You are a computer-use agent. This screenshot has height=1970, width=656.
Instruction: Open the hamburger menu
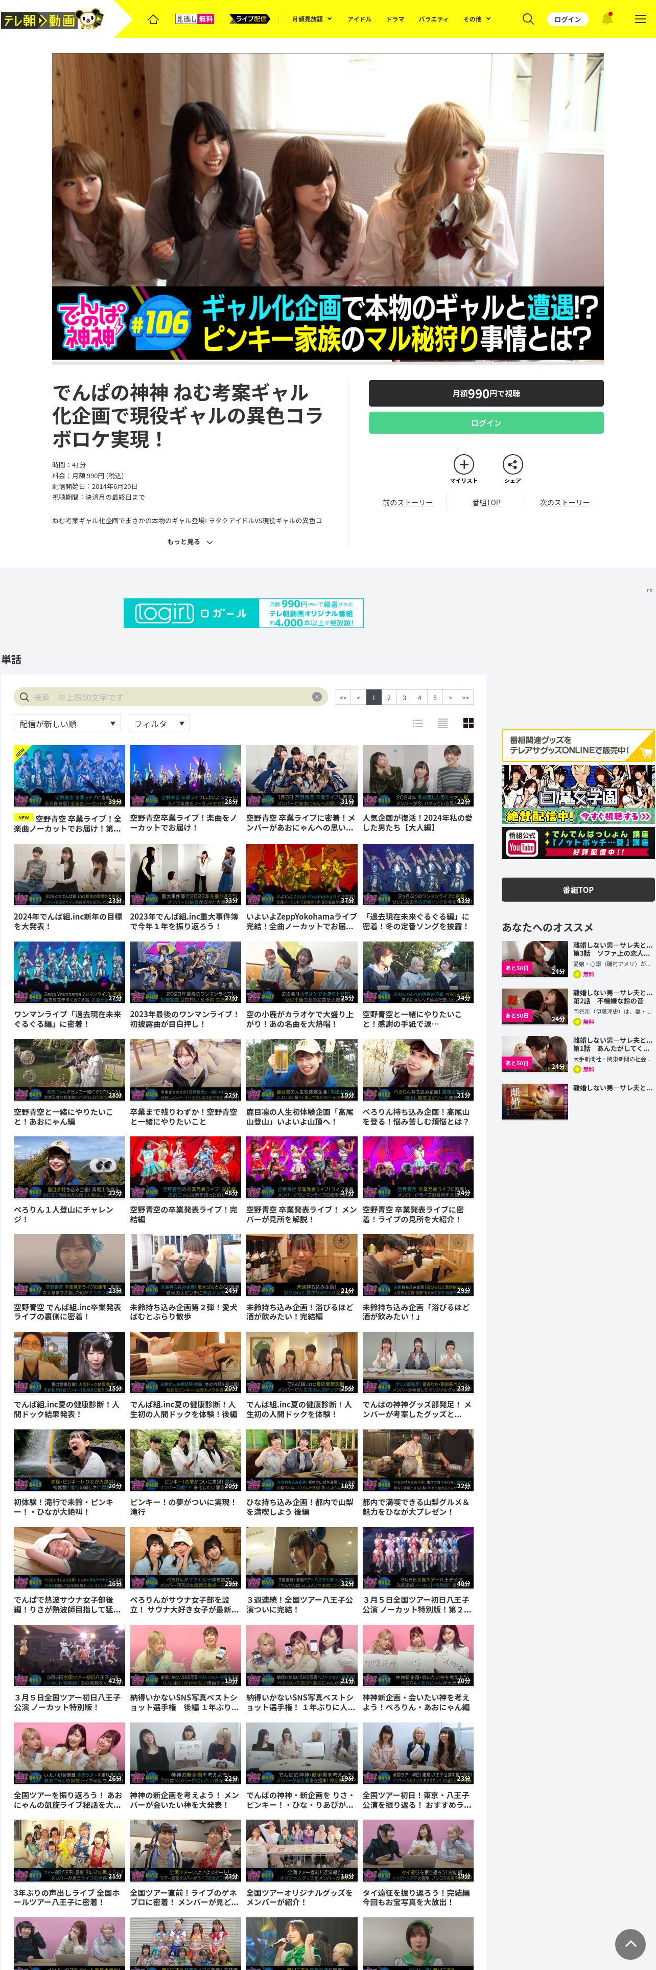[x=640, y=19]
